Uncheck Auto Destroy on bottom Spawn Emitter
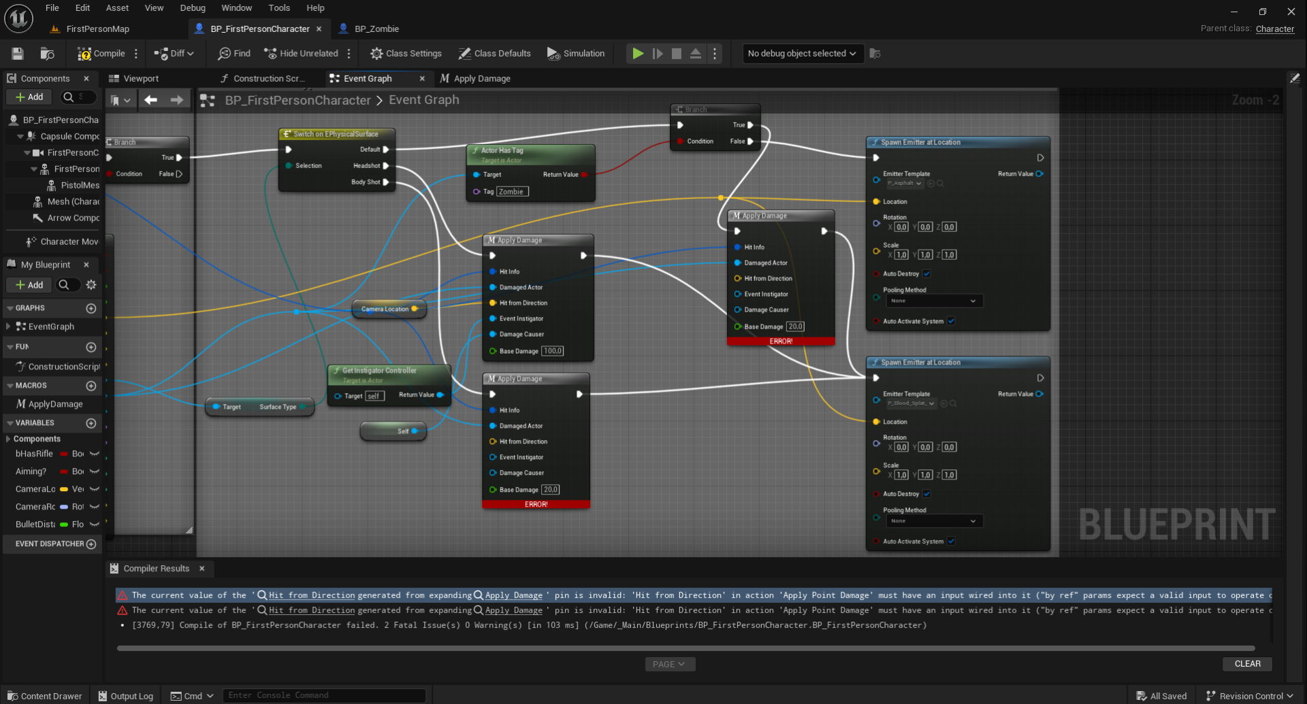This screenshot has height=704, width=1307. click(x=926, y=494)
